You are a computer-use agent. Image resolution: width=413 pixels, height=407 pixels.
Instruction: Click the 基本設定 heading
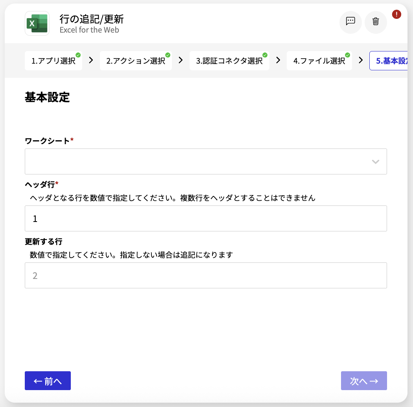coord(47,97)
